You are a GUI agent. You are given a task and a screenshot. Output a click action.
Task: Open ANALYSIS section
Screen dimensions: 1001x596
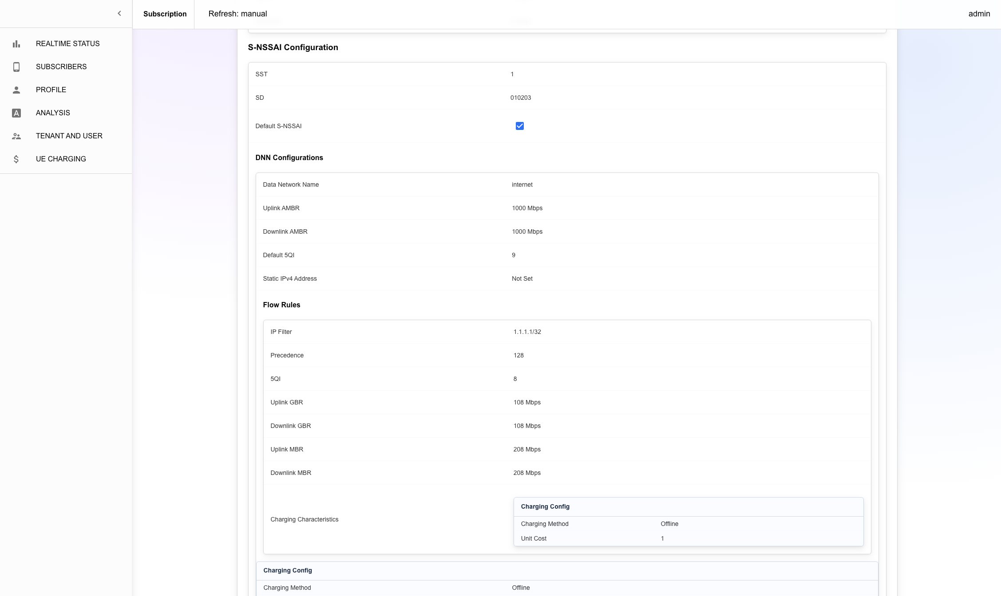click(x=53, y=113)
